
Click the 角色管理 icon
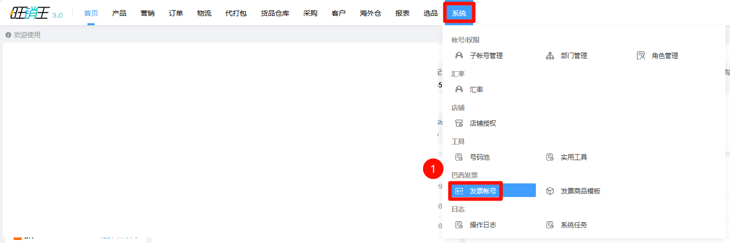click(x=641, y=56)
